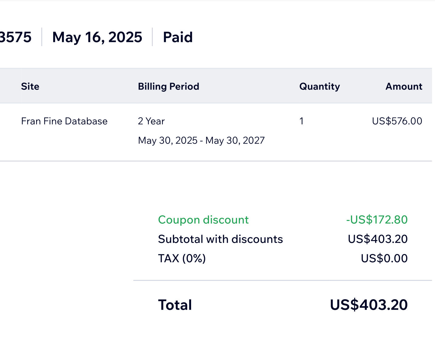
Task: Select the Billing Period column header
Action: coord(169,86)
